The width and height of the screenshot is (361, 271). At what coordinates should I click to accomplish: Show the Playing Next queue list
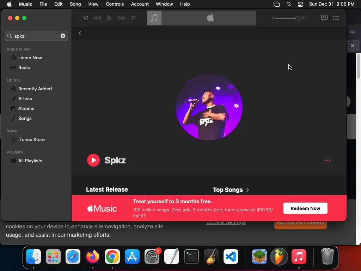(x=336, y=18)
